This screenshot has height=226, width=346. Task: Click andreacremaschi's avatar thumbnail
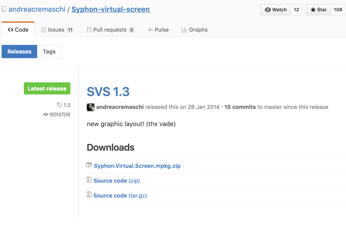[91, 107]
